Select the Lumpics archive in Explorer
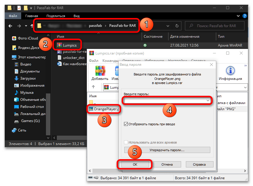The image size is (253, 186). [69, 45]
